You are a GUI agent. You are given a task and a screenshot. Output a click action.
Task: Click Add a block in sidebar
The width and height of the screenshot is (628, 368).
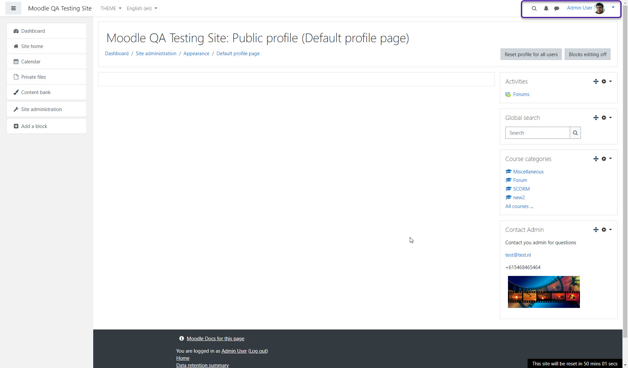46,126
